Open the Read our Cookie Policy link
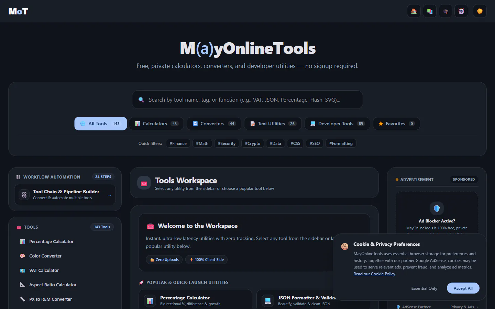 [x=374, y=274]
